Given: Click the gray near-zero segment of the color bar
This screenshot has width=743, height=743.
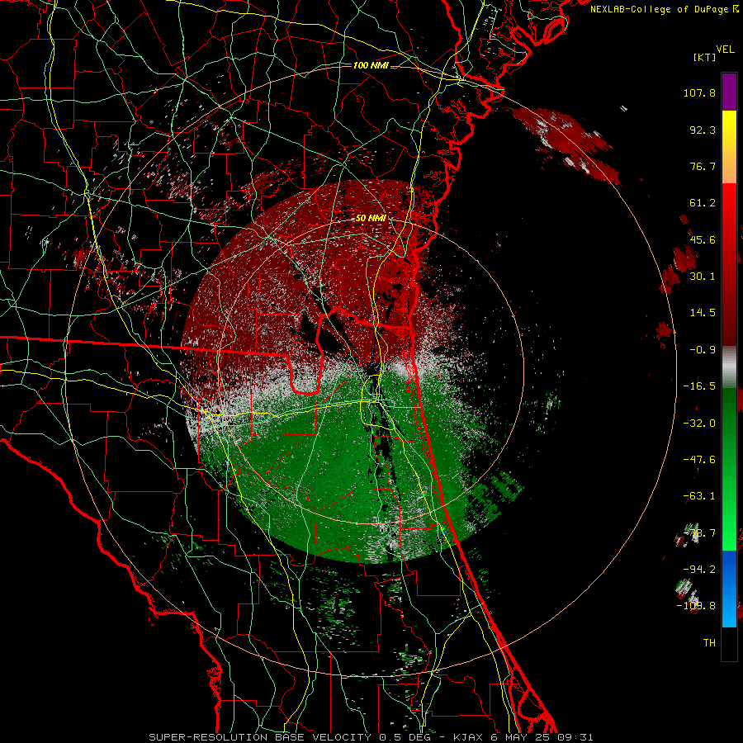Looking at the screenshot, I should click(729, 367).
